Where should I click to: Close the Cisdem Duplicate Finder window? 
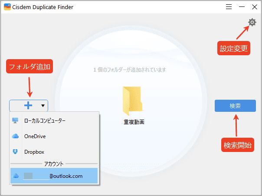tap(255, 7)
